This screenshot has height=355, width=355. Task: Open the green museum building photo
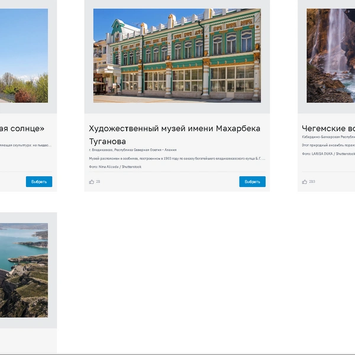[177, 56]
